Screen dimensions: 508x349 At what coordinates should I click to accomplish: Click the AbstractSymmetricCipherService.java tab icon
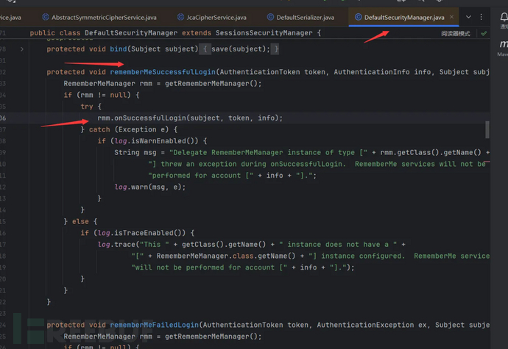coord(46,16)
